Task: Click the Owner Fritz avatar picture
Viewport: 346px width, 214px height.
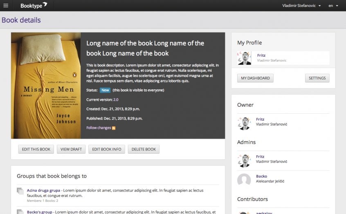Action: tap(244, 124)
